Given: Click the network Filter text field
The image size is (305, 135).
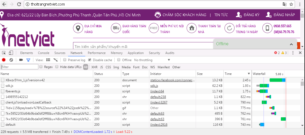Looking at the screenshot, I should 19,67.
